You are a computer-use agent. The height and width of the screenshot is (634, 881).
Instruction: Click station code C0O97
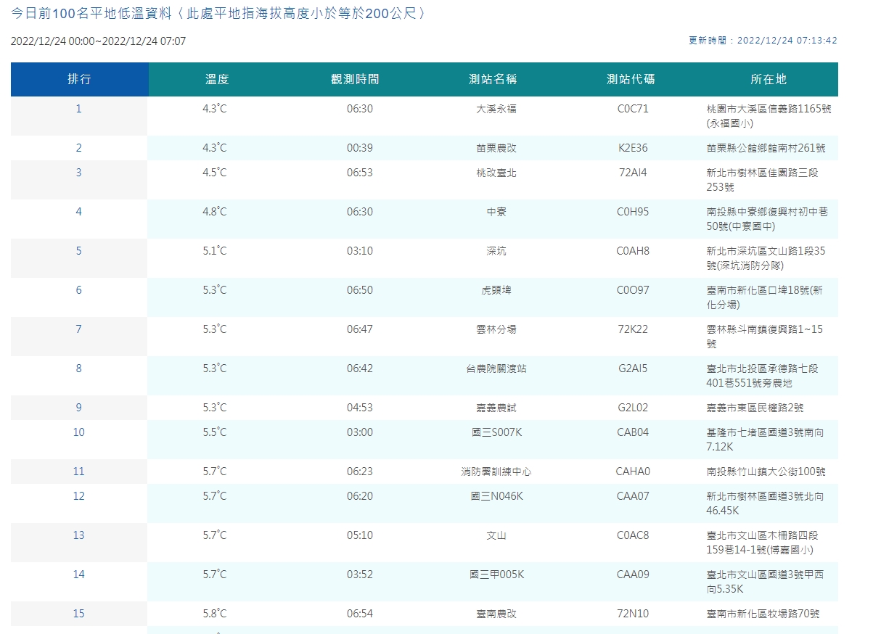(x=633, y=290)
